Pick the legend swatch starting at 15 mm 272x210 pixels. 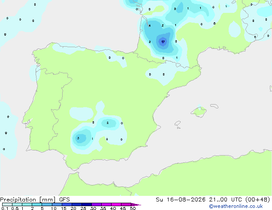click(x=66, y=204)
